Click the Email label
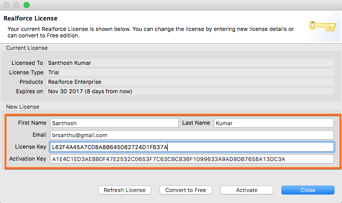The image size is (342, 203). click(x=40, y=135)
